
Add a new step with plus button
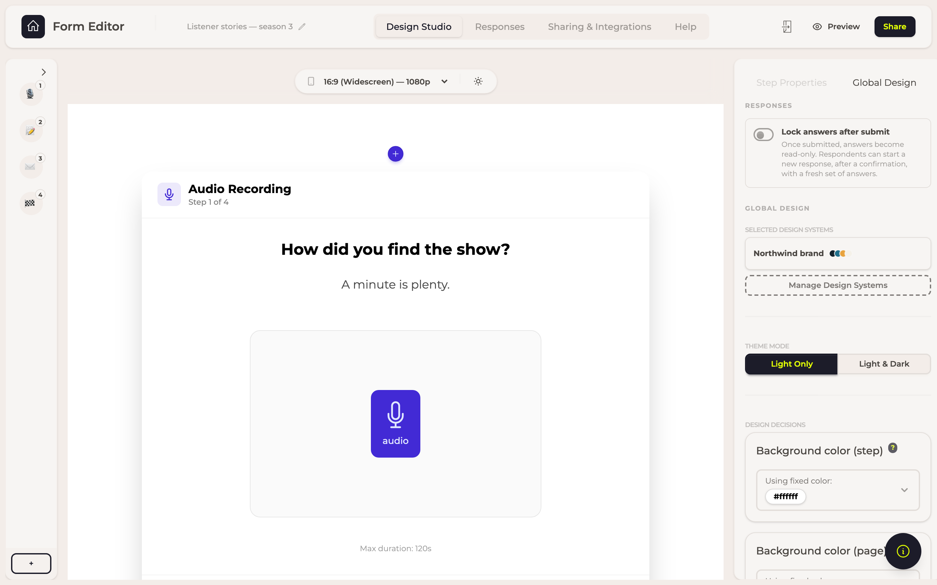31,563
